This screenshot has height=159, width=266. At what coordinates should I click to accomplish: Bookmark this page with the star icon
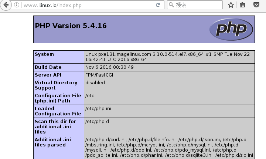point(231,5)
